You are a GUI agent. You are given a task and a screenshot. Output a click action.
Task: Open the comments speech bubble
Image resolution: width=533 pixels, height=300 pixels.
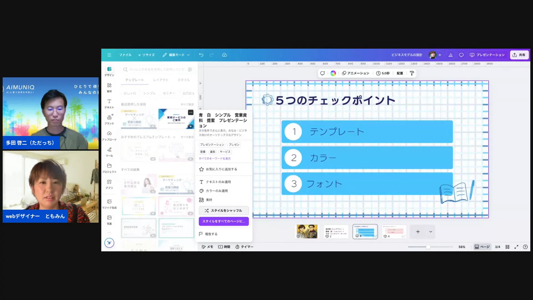461,55
